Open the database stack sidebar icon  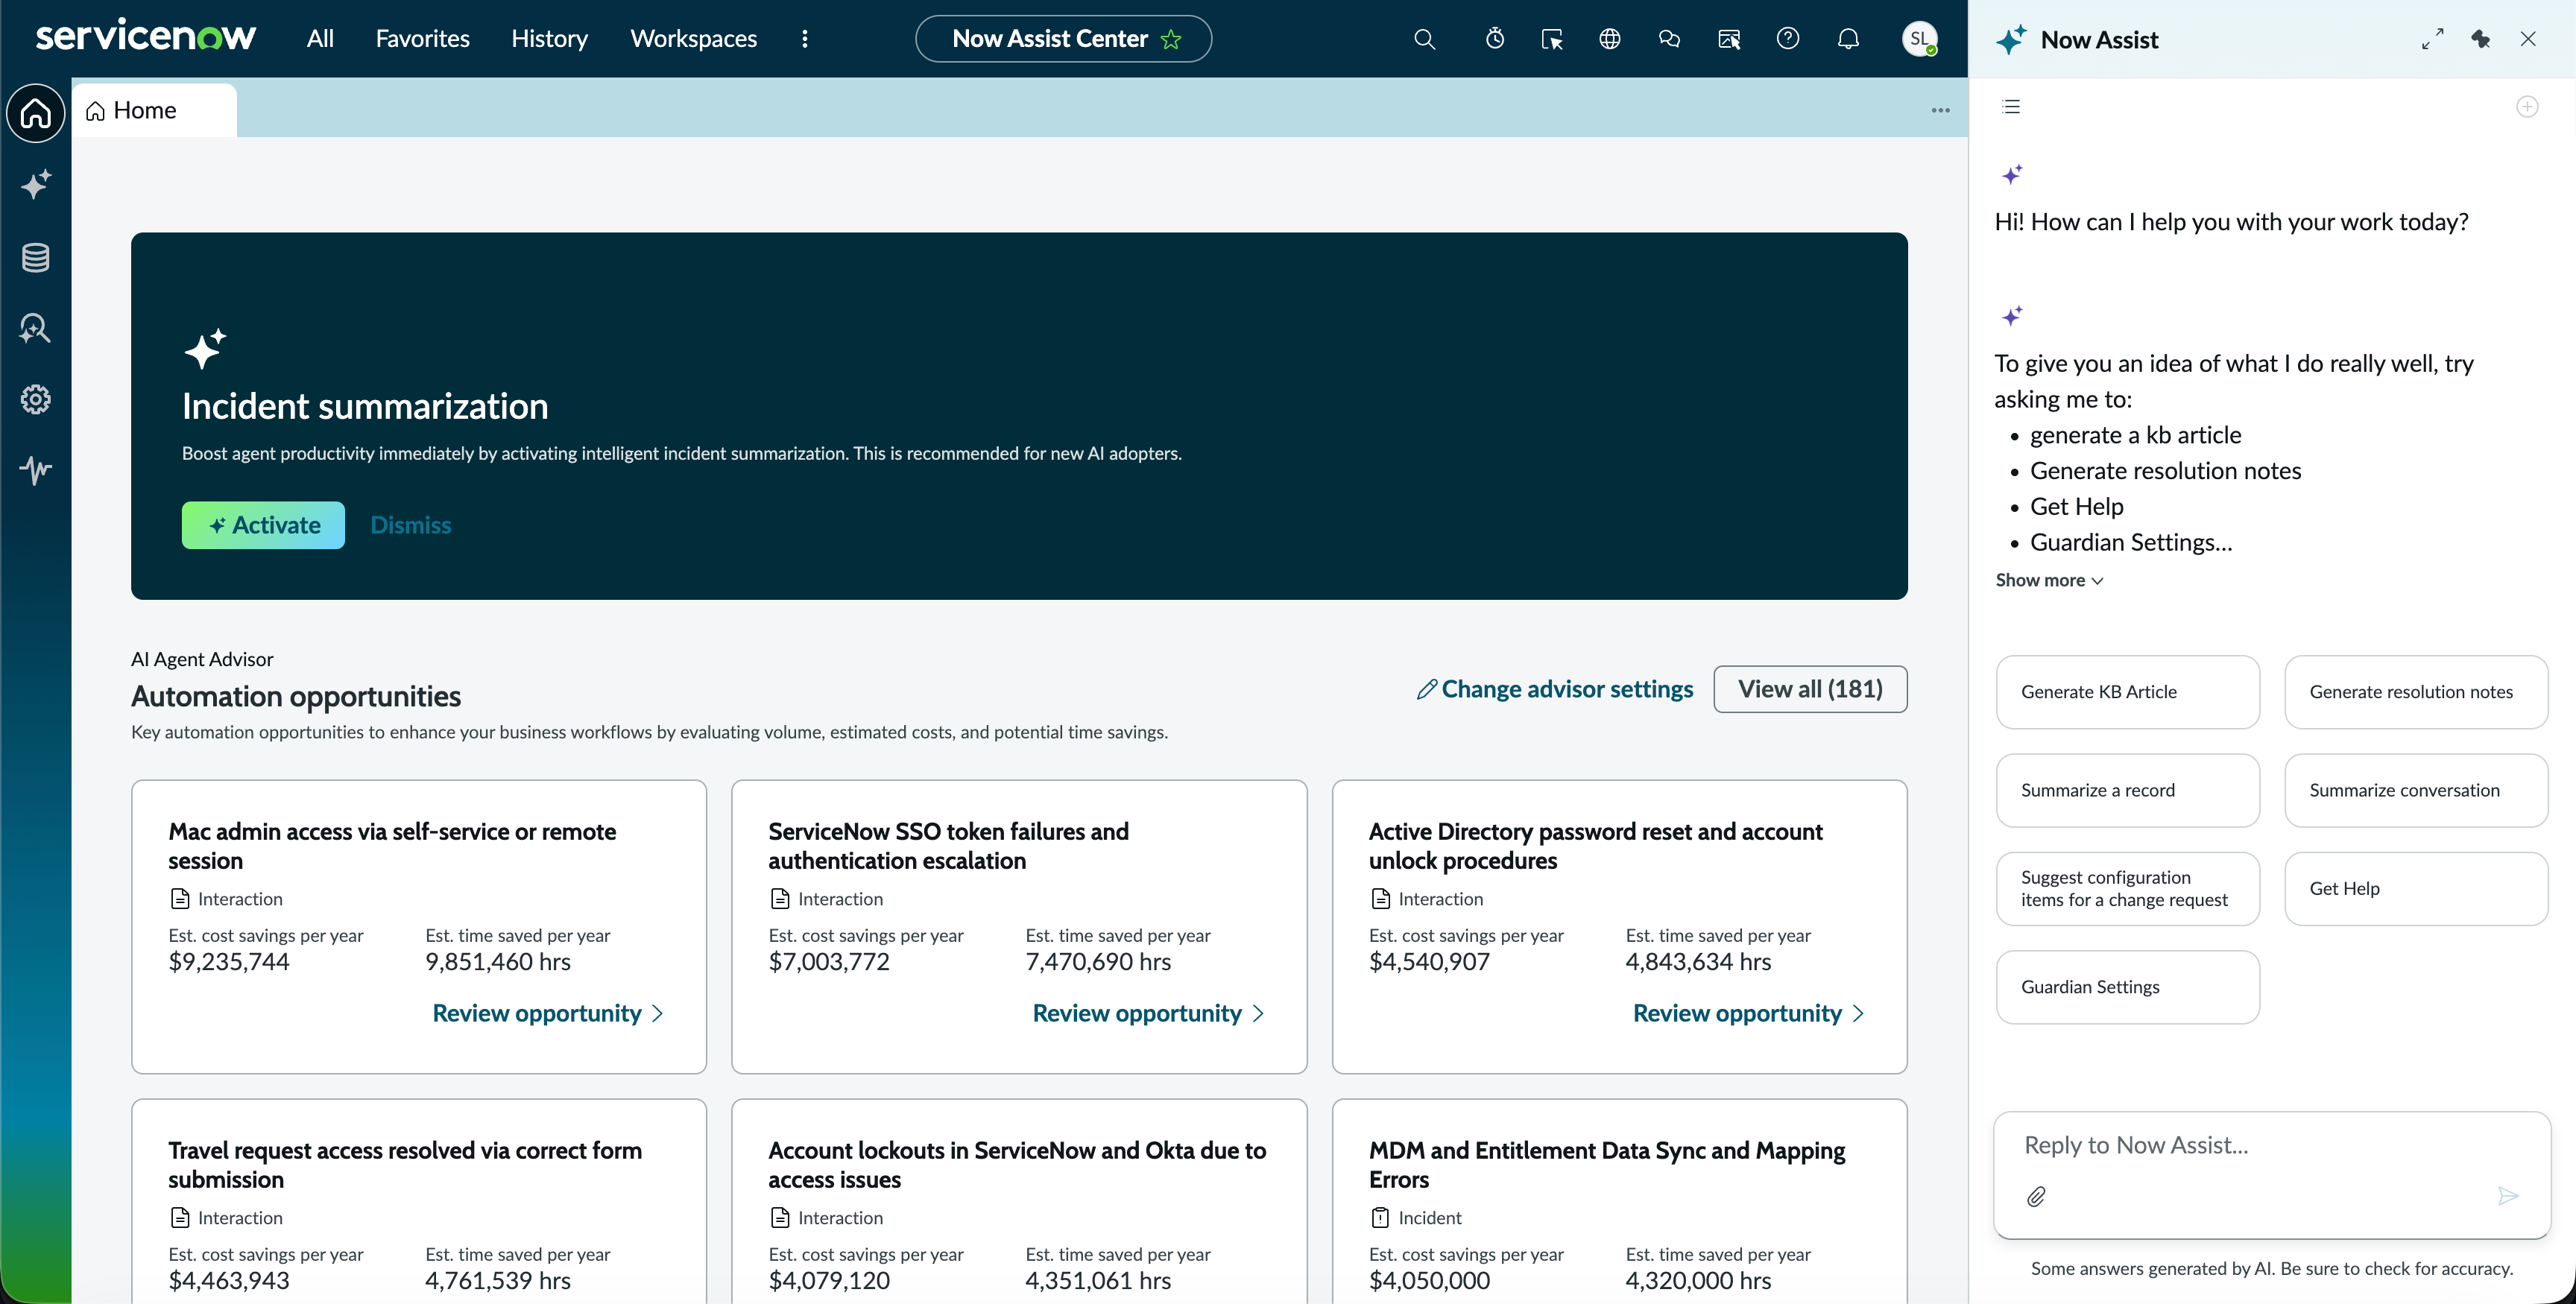coord(36,257)
